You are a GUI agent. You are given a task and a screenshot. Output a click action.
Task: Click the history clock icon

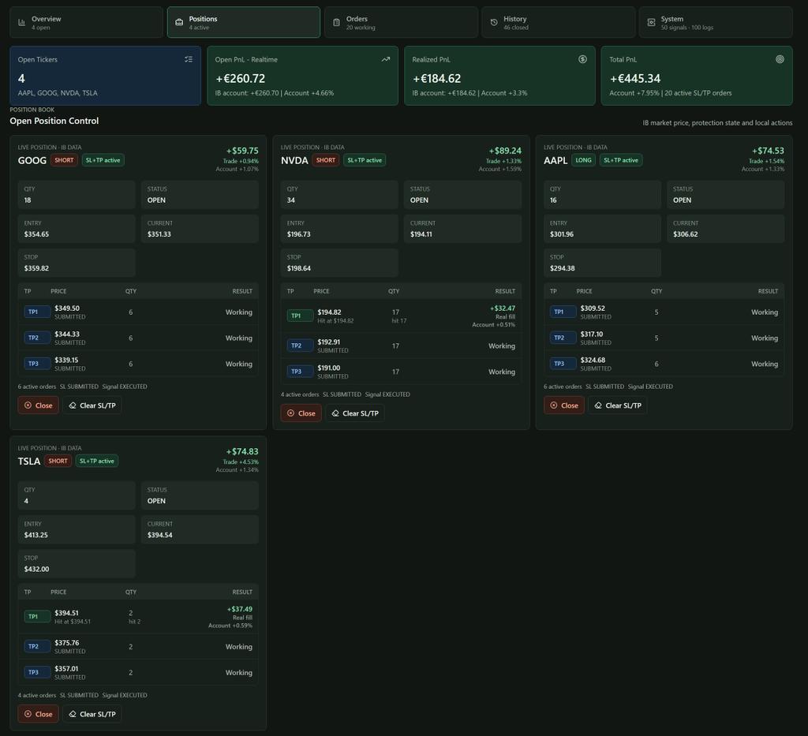tap(494, 22)
